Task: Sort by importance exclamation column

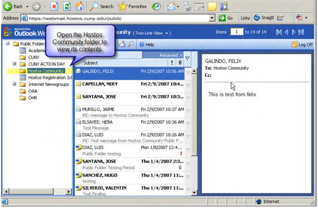Action: coord(172,63)
